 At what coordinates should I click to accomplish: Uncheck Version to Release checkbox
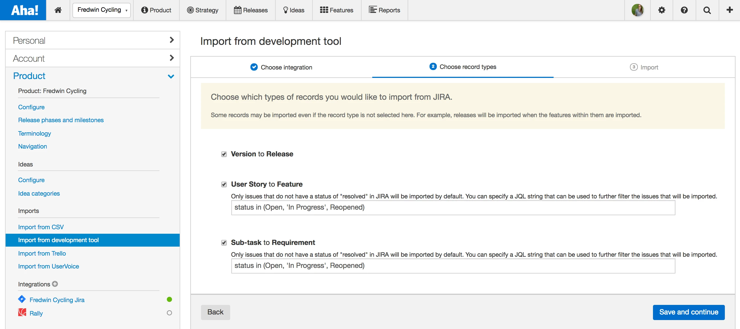[x=224, y=154]
